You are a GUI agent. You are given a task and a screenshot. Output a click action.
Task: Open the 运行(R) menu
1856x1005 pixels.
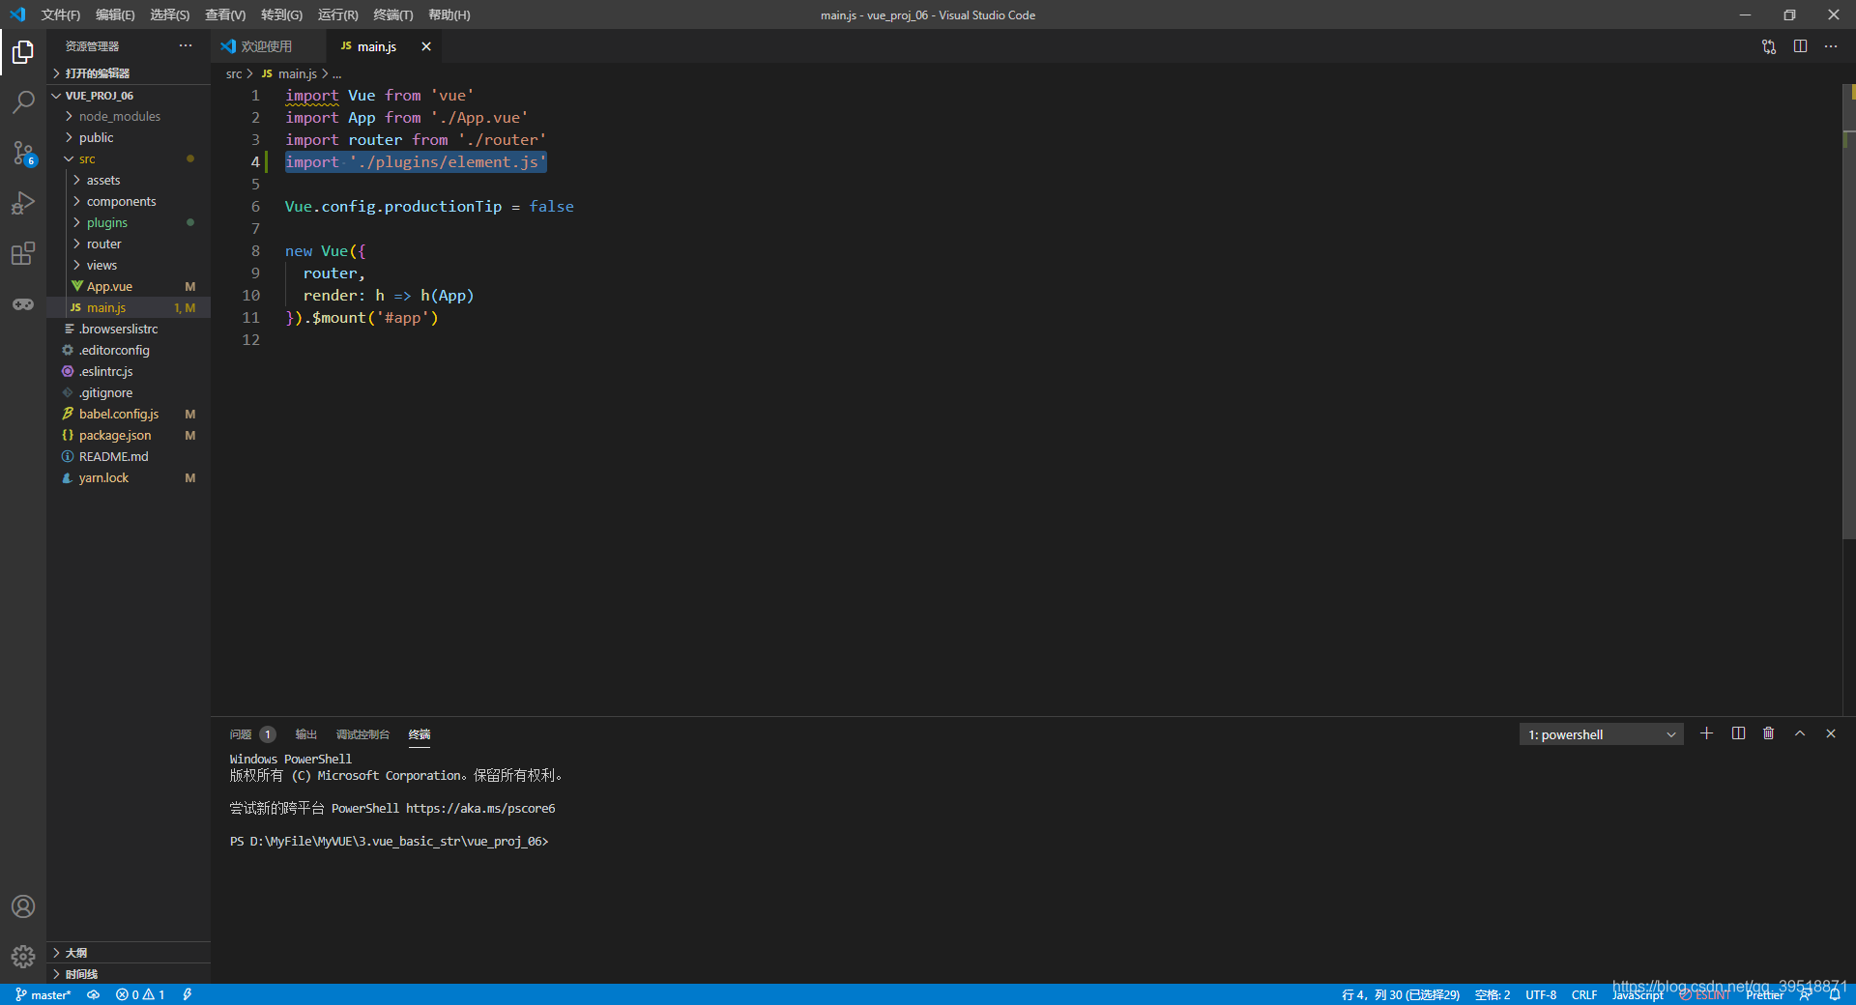(337, 14)
